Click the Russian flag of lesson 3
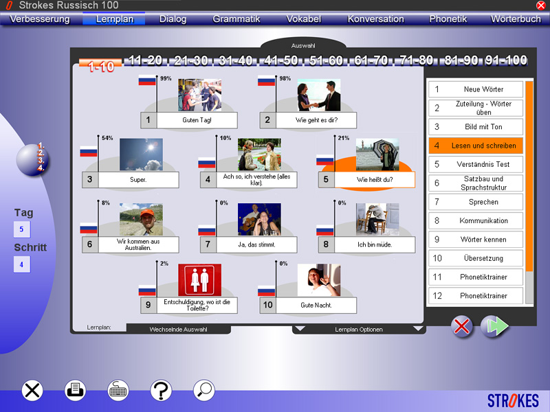Viewport: 550px width, 412px height. [89, 151]
